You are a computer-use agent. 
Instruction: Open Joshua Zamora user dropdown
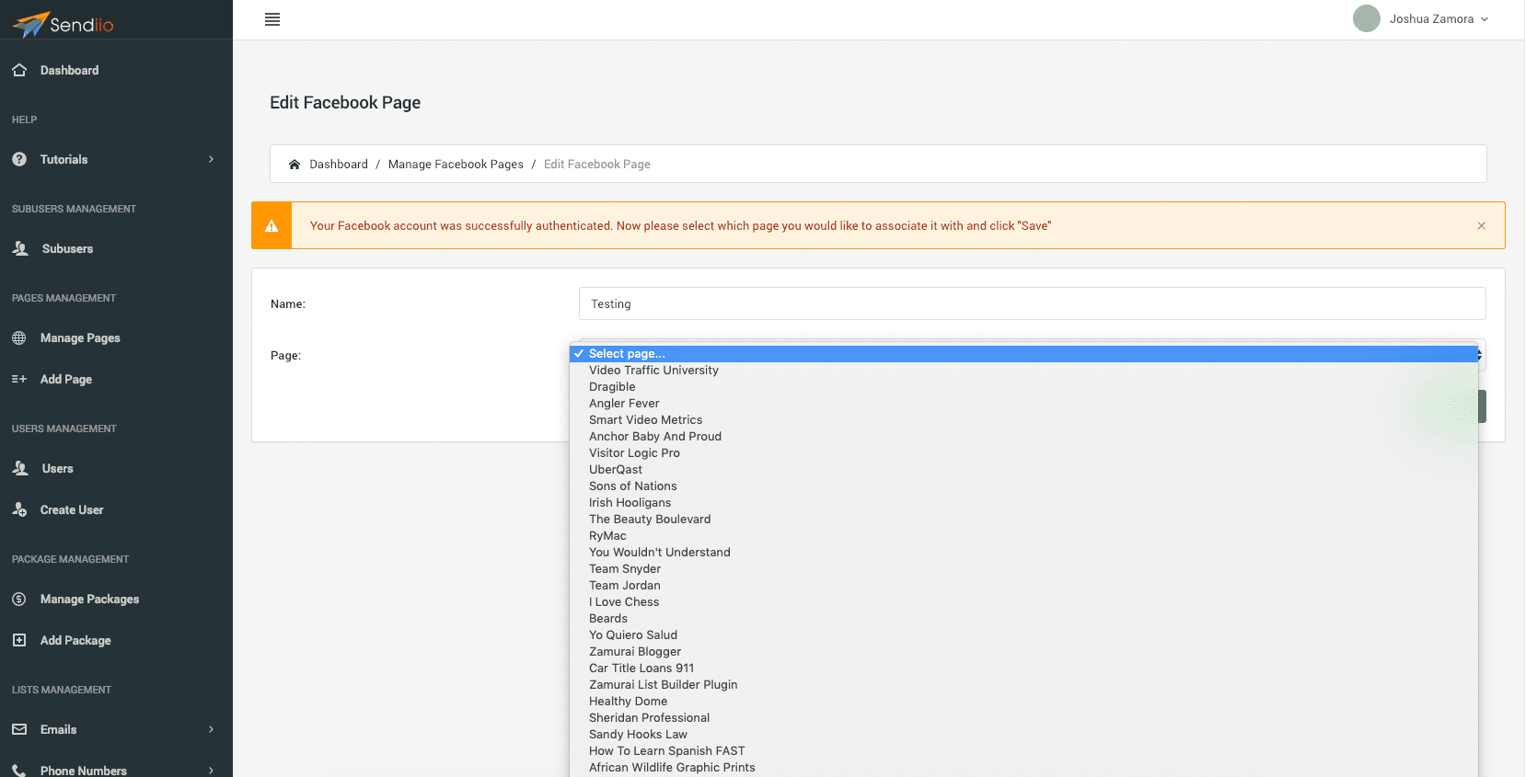coord(1439,18)
